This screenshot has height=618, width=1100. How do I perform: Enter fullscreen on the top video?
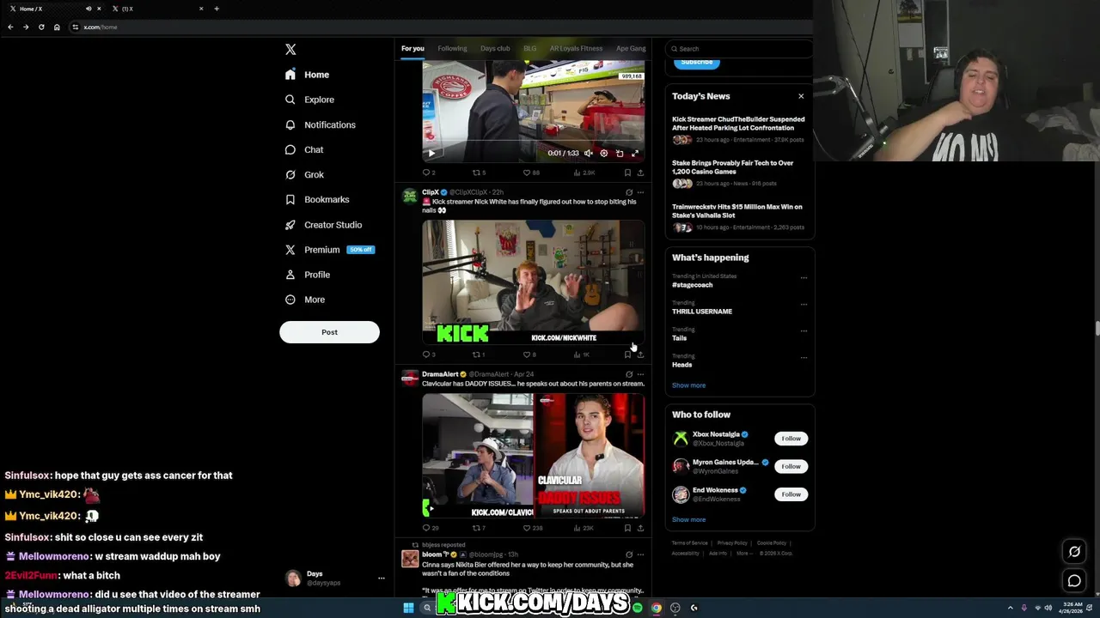point(635,154)
